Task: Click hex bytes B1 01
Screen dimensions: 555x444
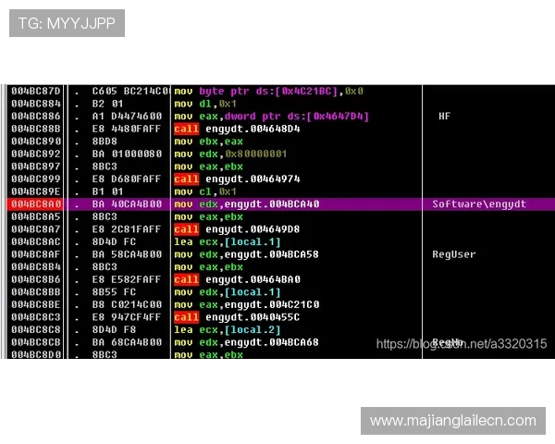Action: click(107, 191)
